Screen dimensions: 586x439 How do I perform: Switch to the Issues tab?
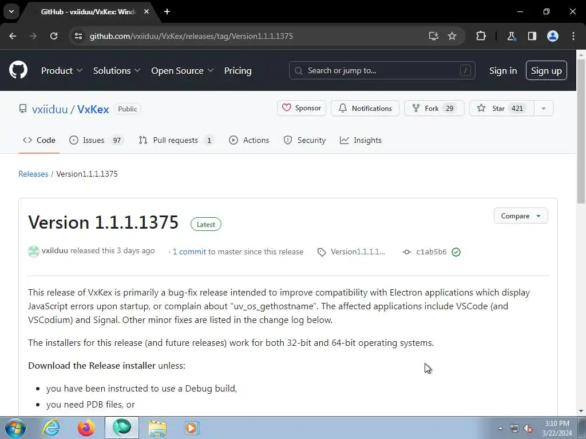click(x=96, y=140)
